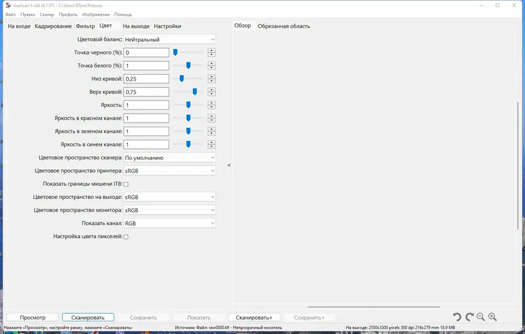Click the Точка белого slider handle
The height and width of the screenshot is (334, 525).
188,65
